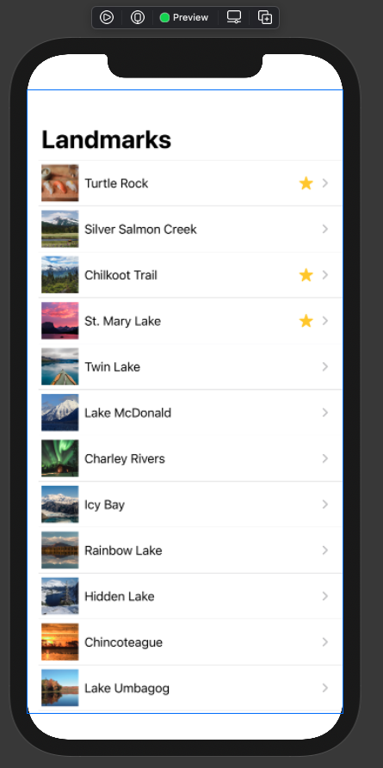Click the green Preview status indicator

(x=164, y=18)
